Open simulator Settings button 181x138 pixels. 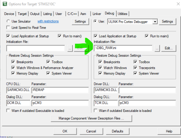(80, 22)
